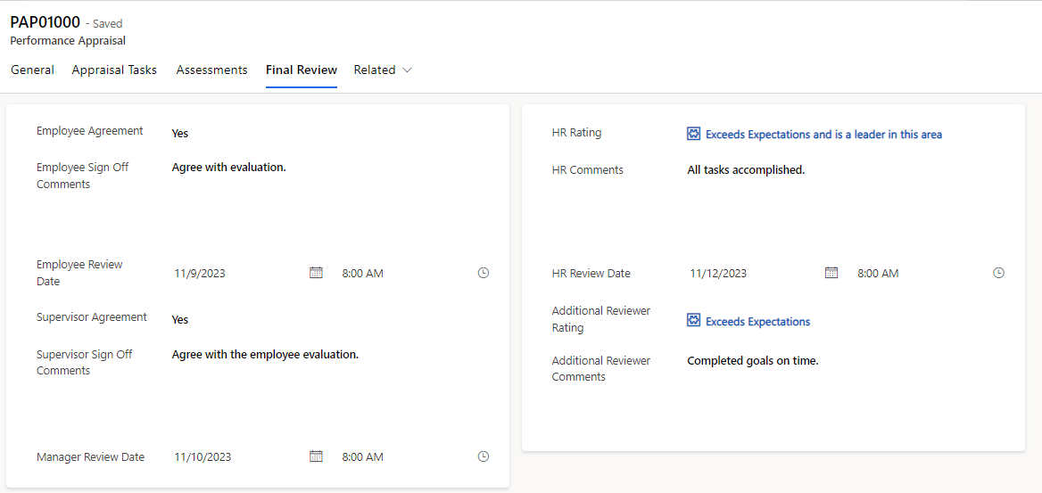Open the Additional Reviewer 'Exceeds Expectations' link
This screenshot has height=493, width=1042.
757,322
